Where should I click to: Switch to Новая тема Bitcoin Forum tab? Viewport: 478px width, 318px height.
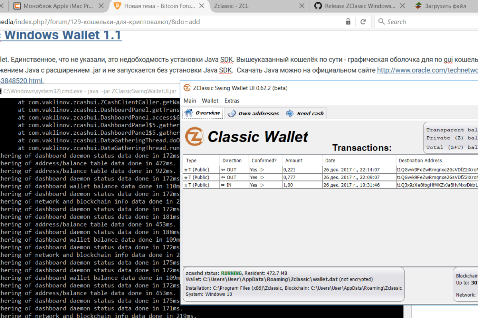click(x=159, y=6)
